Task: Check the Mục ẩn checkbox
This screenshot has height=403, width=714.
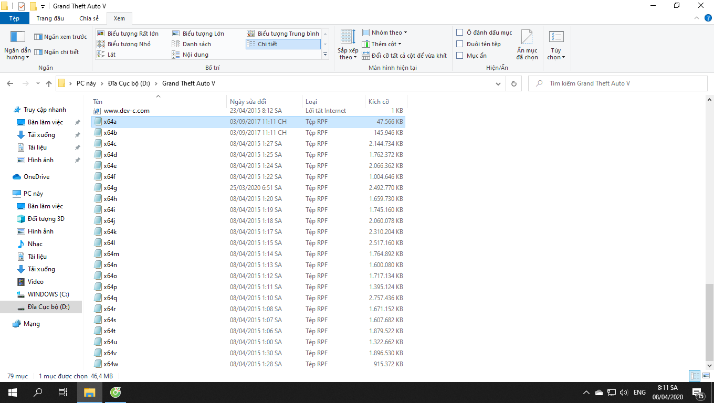Action: coord(460,56)
